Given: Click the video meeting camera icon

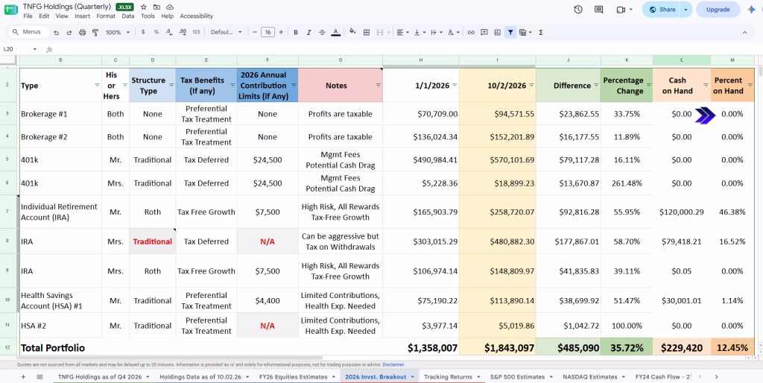Looking at the screenshot, I should (x=621, y=9).
